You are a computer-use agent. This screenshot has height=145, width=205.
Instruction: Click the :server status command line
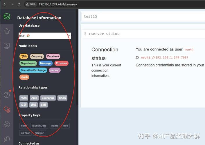pos(143,34)
